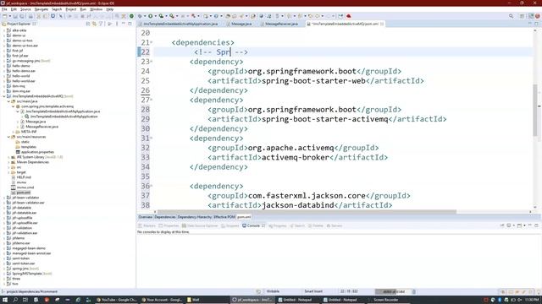Open the Source menu
Viewport: 542px width, 304px height.
point(25,9)
